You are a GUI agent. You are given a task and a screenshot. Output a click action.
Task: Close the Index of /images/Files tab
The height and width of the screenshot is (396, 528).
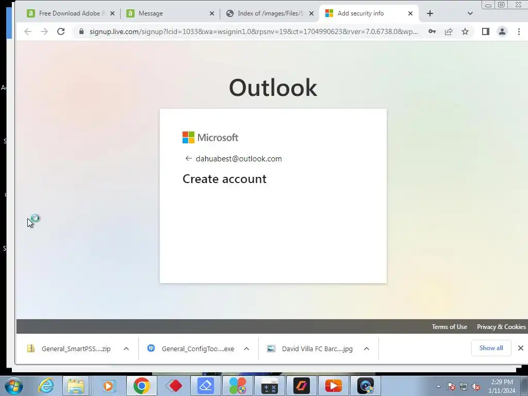(311, 13)
